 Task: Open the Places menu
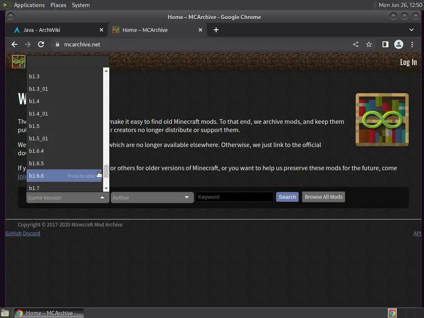click(x=58, y=5)
